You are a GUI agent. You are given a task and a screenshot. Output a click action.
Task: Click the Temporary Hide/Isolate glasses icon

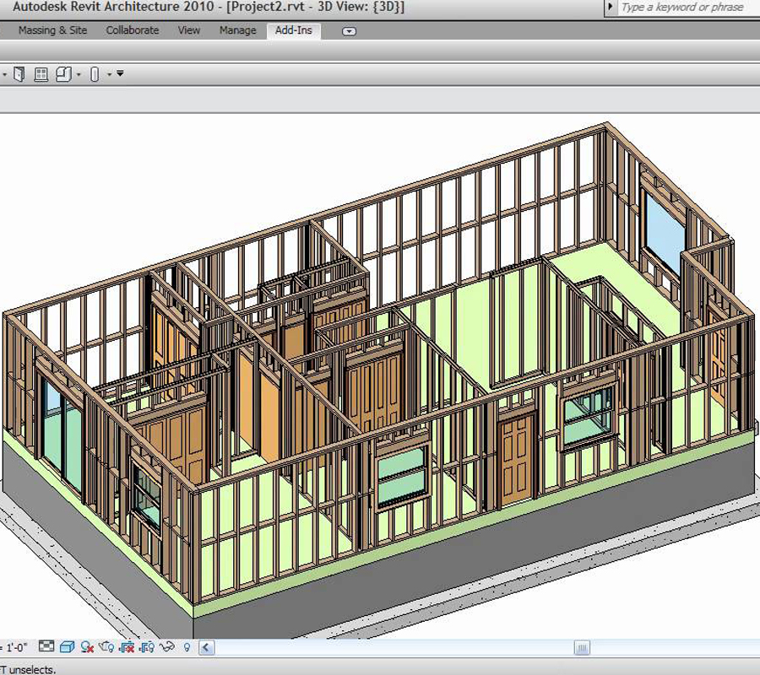[x=166, y=647]
